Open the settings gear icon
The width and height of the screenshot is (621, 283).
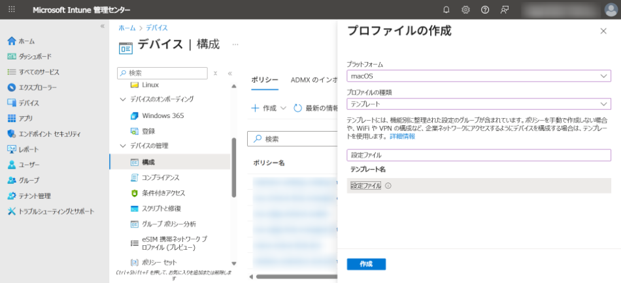465,10
